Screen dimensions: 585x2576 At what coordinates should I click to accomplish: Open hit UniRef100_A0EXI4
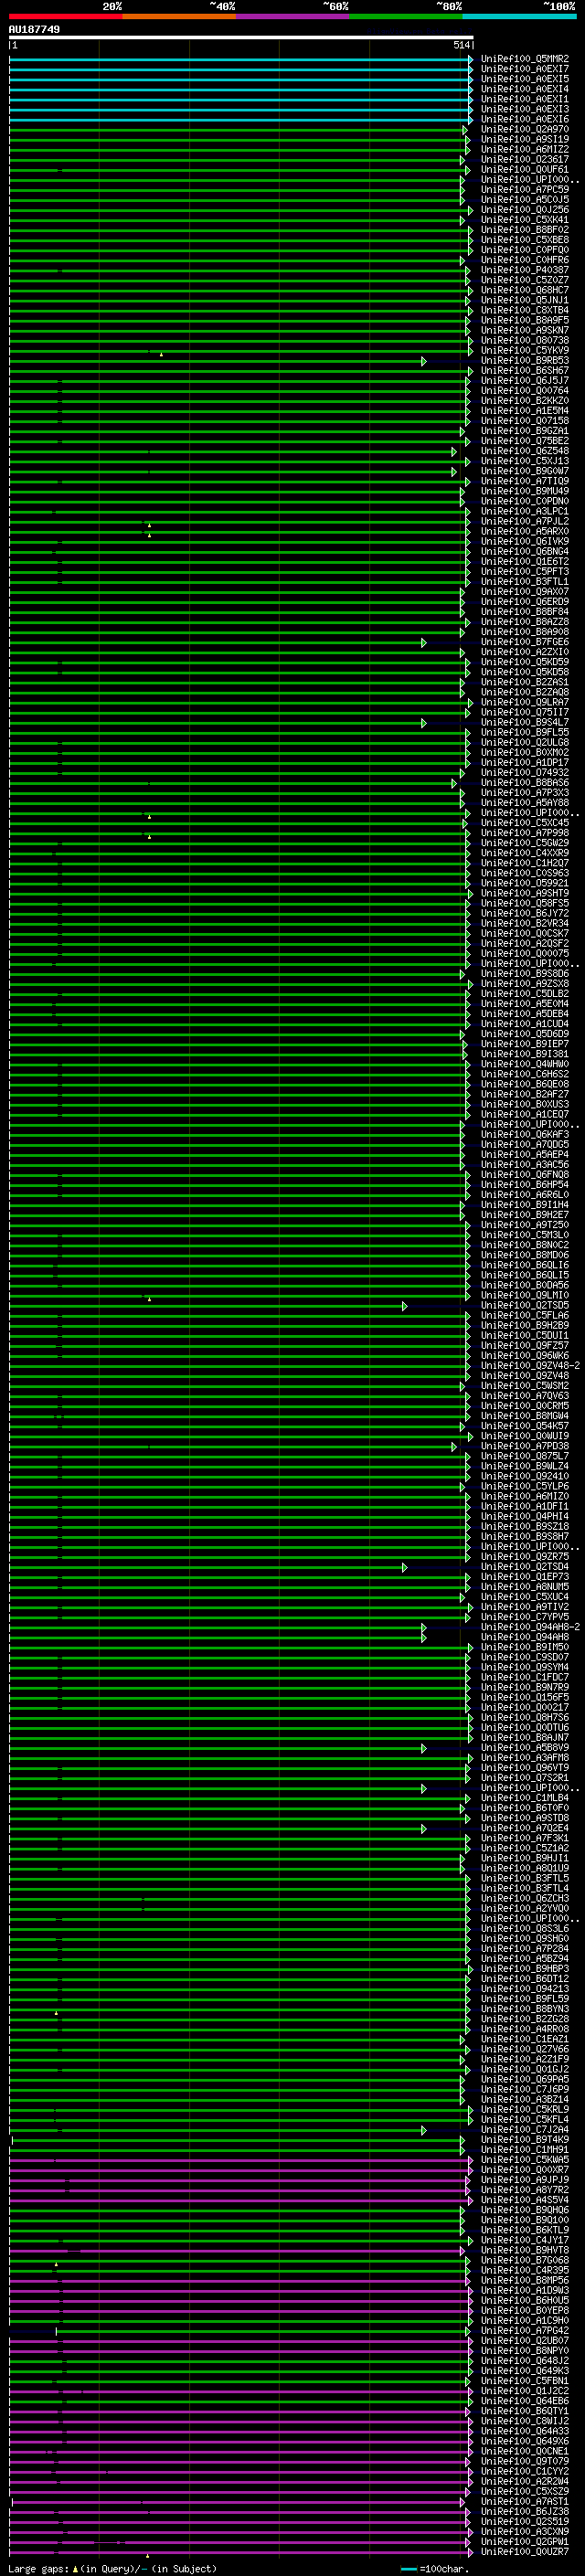[525, 89]
